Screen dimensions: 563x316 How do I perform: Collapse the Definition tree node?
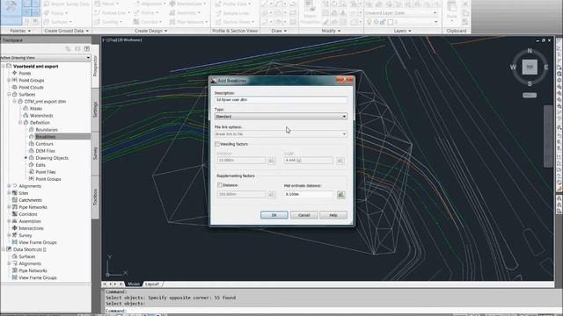click(20, 123)
